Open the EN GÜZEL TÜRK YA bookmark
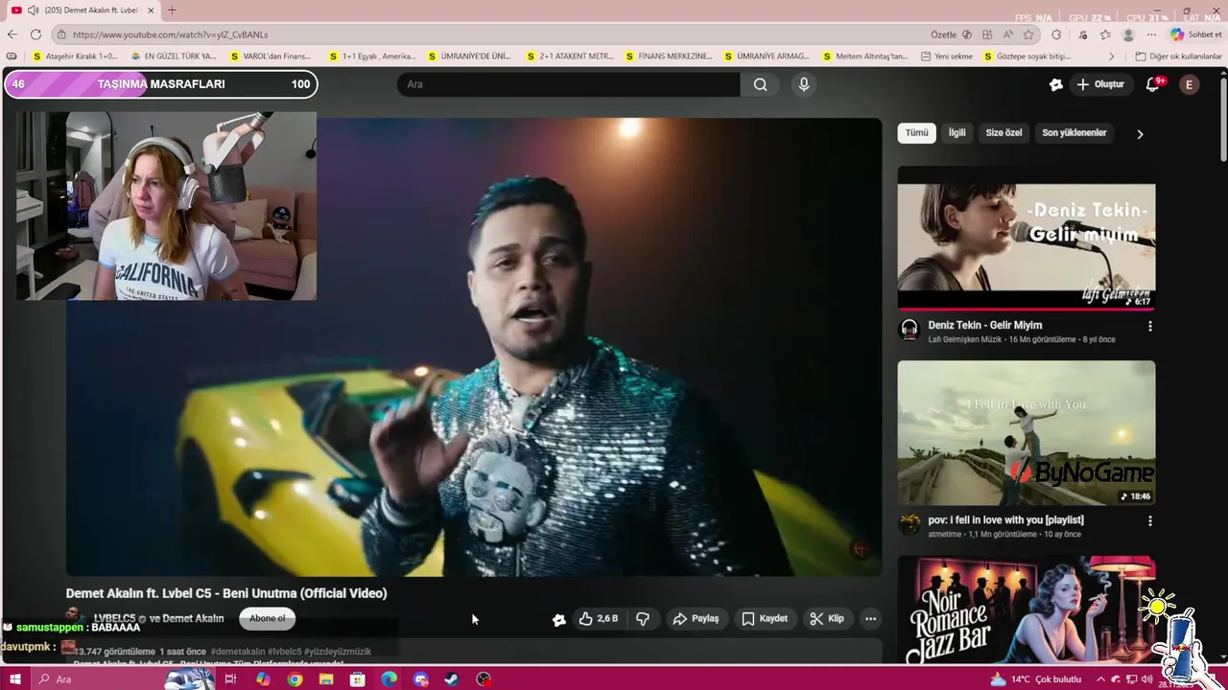The height and width of the screenshot is (690, 1228). tap(174, 57)
